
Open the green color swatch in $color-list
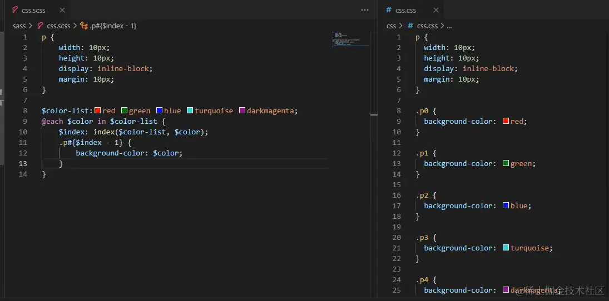124,111
